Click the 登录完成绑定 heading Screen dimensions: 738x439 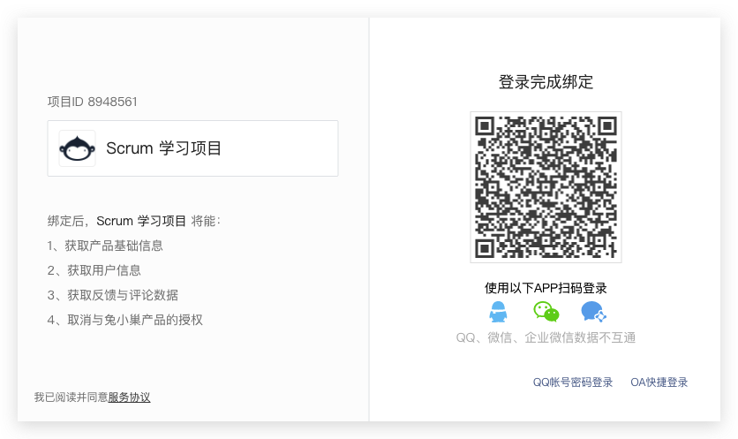pos(546,82)
